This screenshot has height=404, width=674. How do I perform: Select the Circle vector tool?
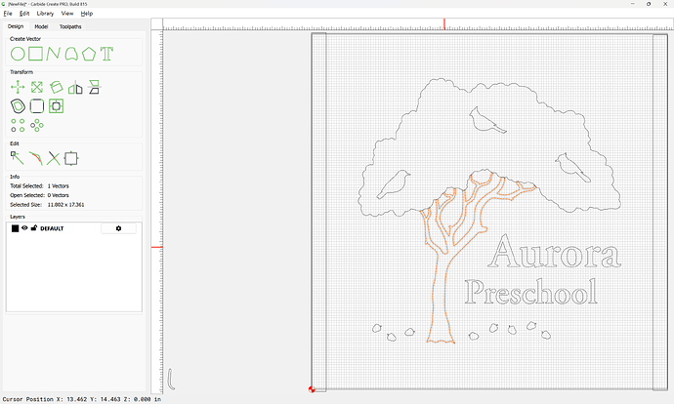18,54
